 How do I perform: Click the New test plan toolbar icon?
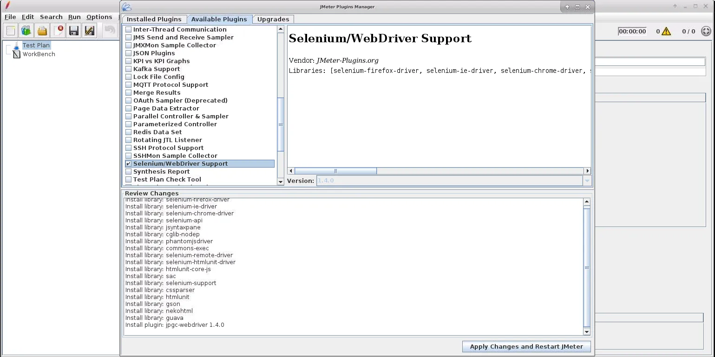coord(11,31)
